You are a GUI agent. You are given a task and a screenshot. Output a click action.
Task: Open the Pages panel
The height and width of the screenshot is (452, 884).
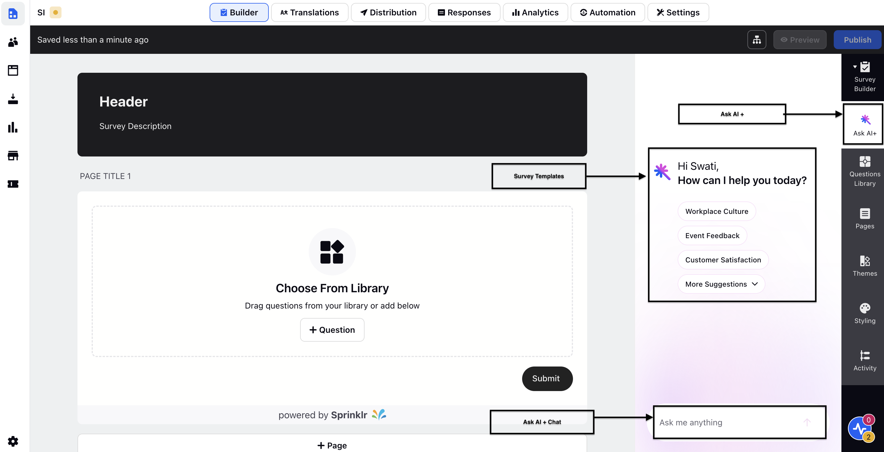[x=864, y=218]
